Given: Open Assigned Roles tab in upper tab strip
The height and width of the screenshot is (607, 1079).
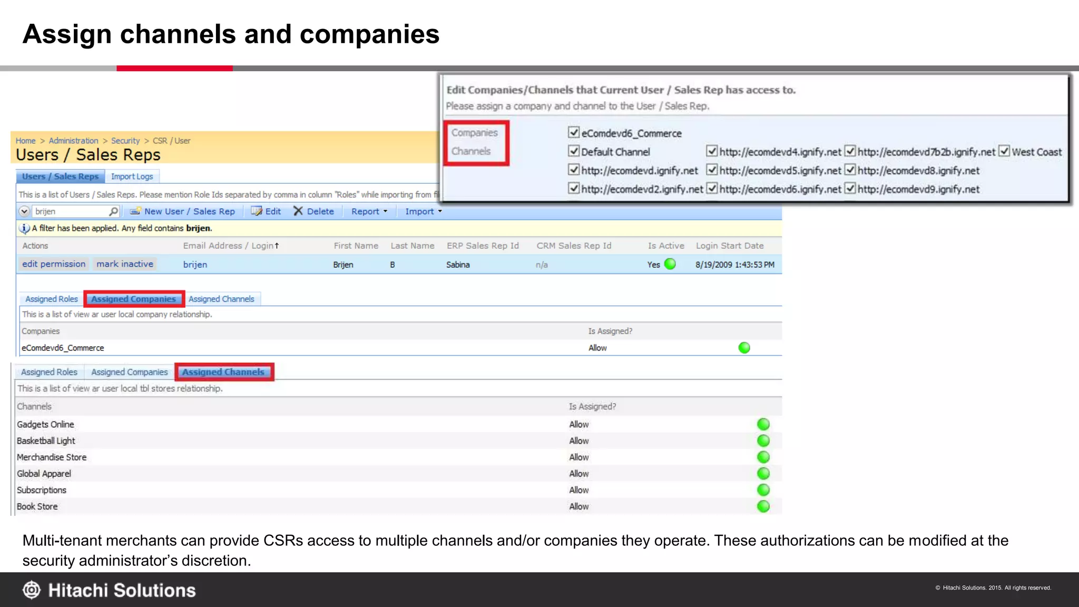Looking at the screenshot, I should click(x=52, y=299).
